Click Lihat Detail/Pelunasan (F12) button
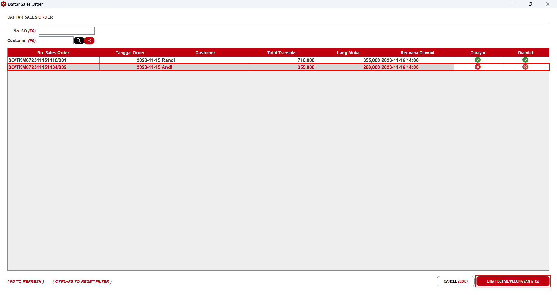The height and width of the screenshot is (295, 557). [x=513, y=281]
